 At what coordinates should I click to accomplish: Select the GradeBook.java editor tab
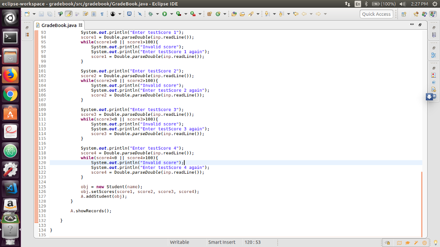(58, 25)
